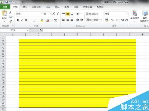The height and width of the screenshot is (111, 149).
Task: Toggle align text left
Action: pos(64,20)
